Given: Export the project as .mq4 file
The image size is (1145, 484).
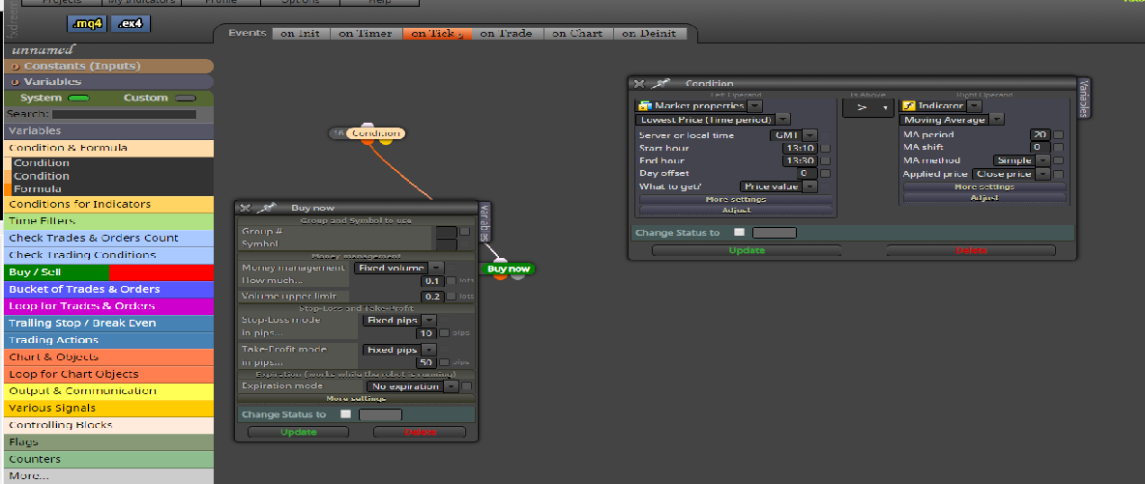Looking at the screenshot, I should pos(88,24).
